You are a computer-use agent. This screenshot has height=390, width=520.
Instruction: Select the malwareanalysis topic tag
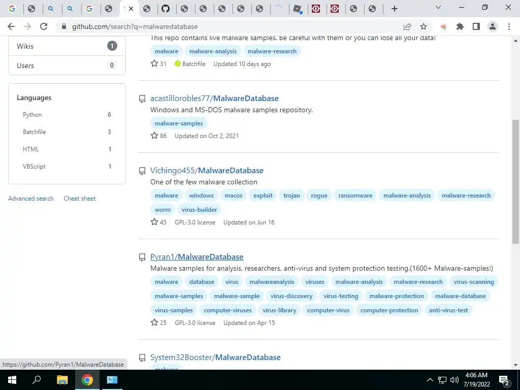pyautogui.click(x=272, y=281)
